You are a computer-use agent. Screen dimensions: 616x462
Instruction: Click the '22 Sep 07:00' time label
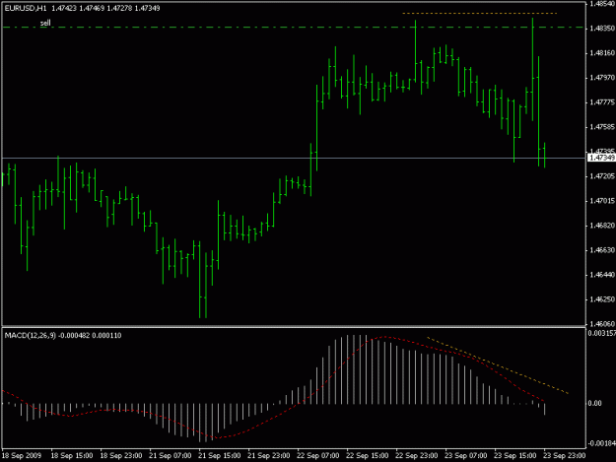tap(317, 455)
